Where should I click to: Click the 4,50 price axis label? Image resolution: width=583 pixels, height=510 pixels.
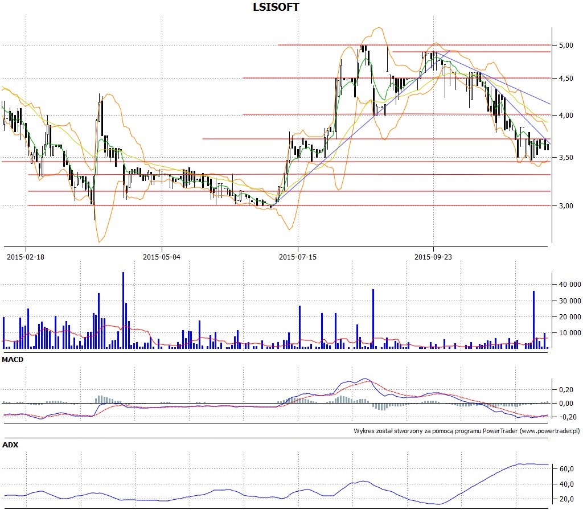566,79
